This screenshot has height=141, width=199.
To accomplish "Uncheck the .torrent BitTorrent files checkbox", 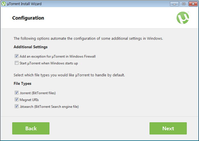I will point(16,93).
